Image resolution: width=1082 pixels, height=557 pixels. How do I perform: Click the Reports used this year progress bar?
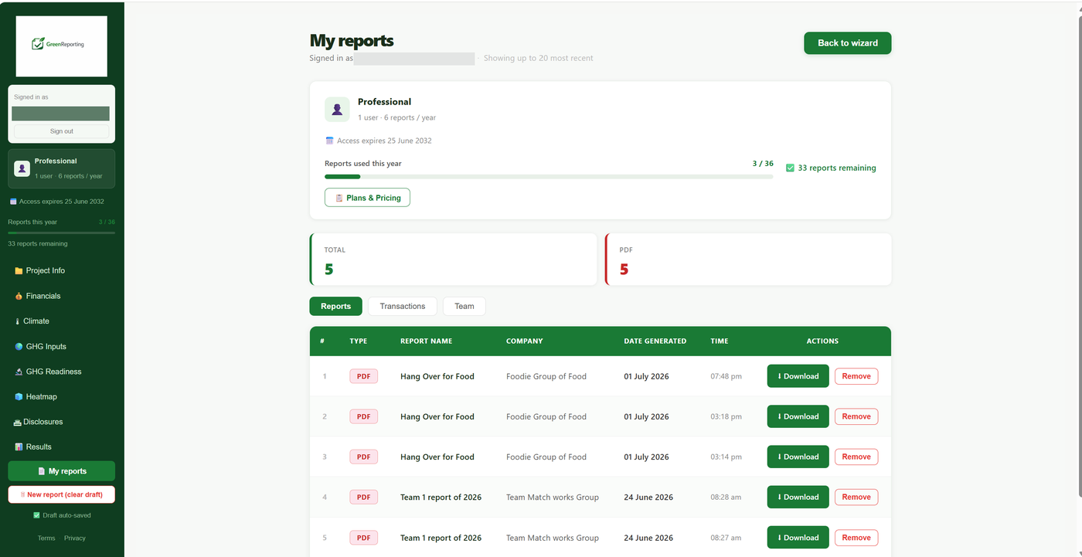[549, 177]
